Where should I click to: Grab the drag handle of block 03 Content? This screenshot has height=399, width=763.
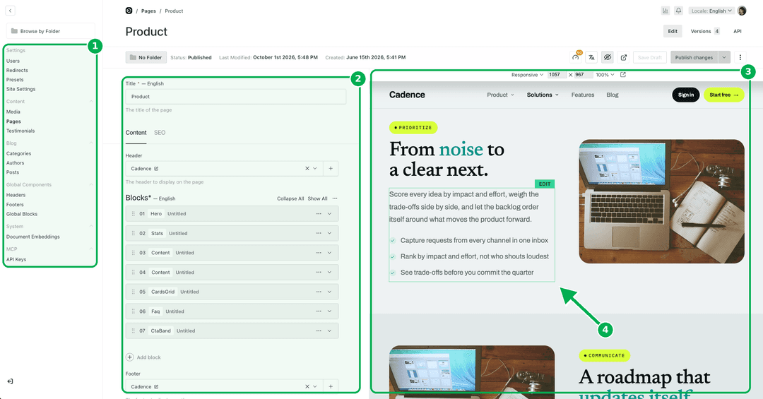coord(134,253)
